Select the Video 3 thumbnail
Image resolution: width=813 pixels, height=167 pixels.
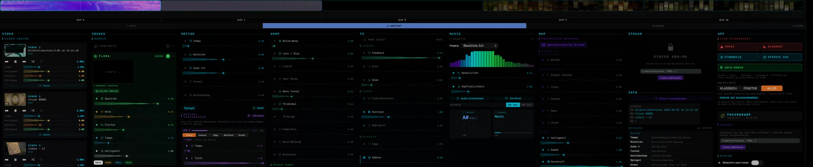[15, 149]
